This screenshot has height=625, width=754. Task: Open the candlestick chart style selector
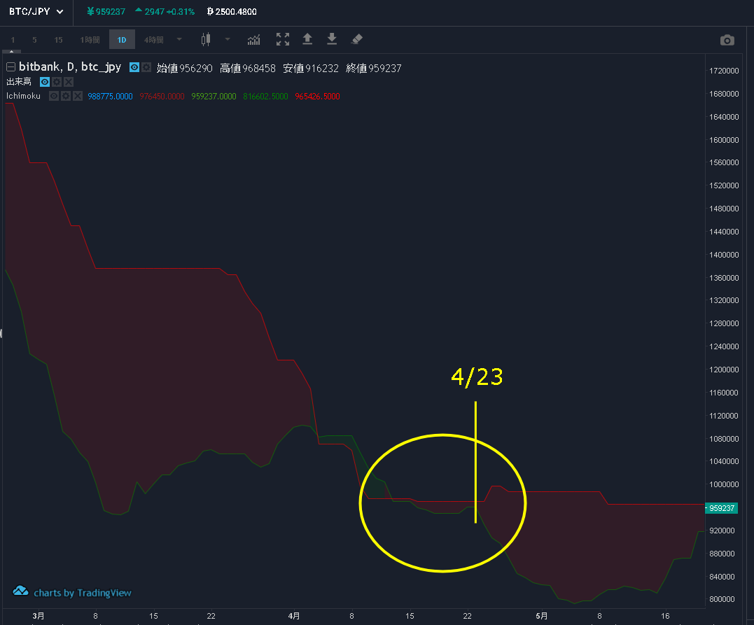205,40
